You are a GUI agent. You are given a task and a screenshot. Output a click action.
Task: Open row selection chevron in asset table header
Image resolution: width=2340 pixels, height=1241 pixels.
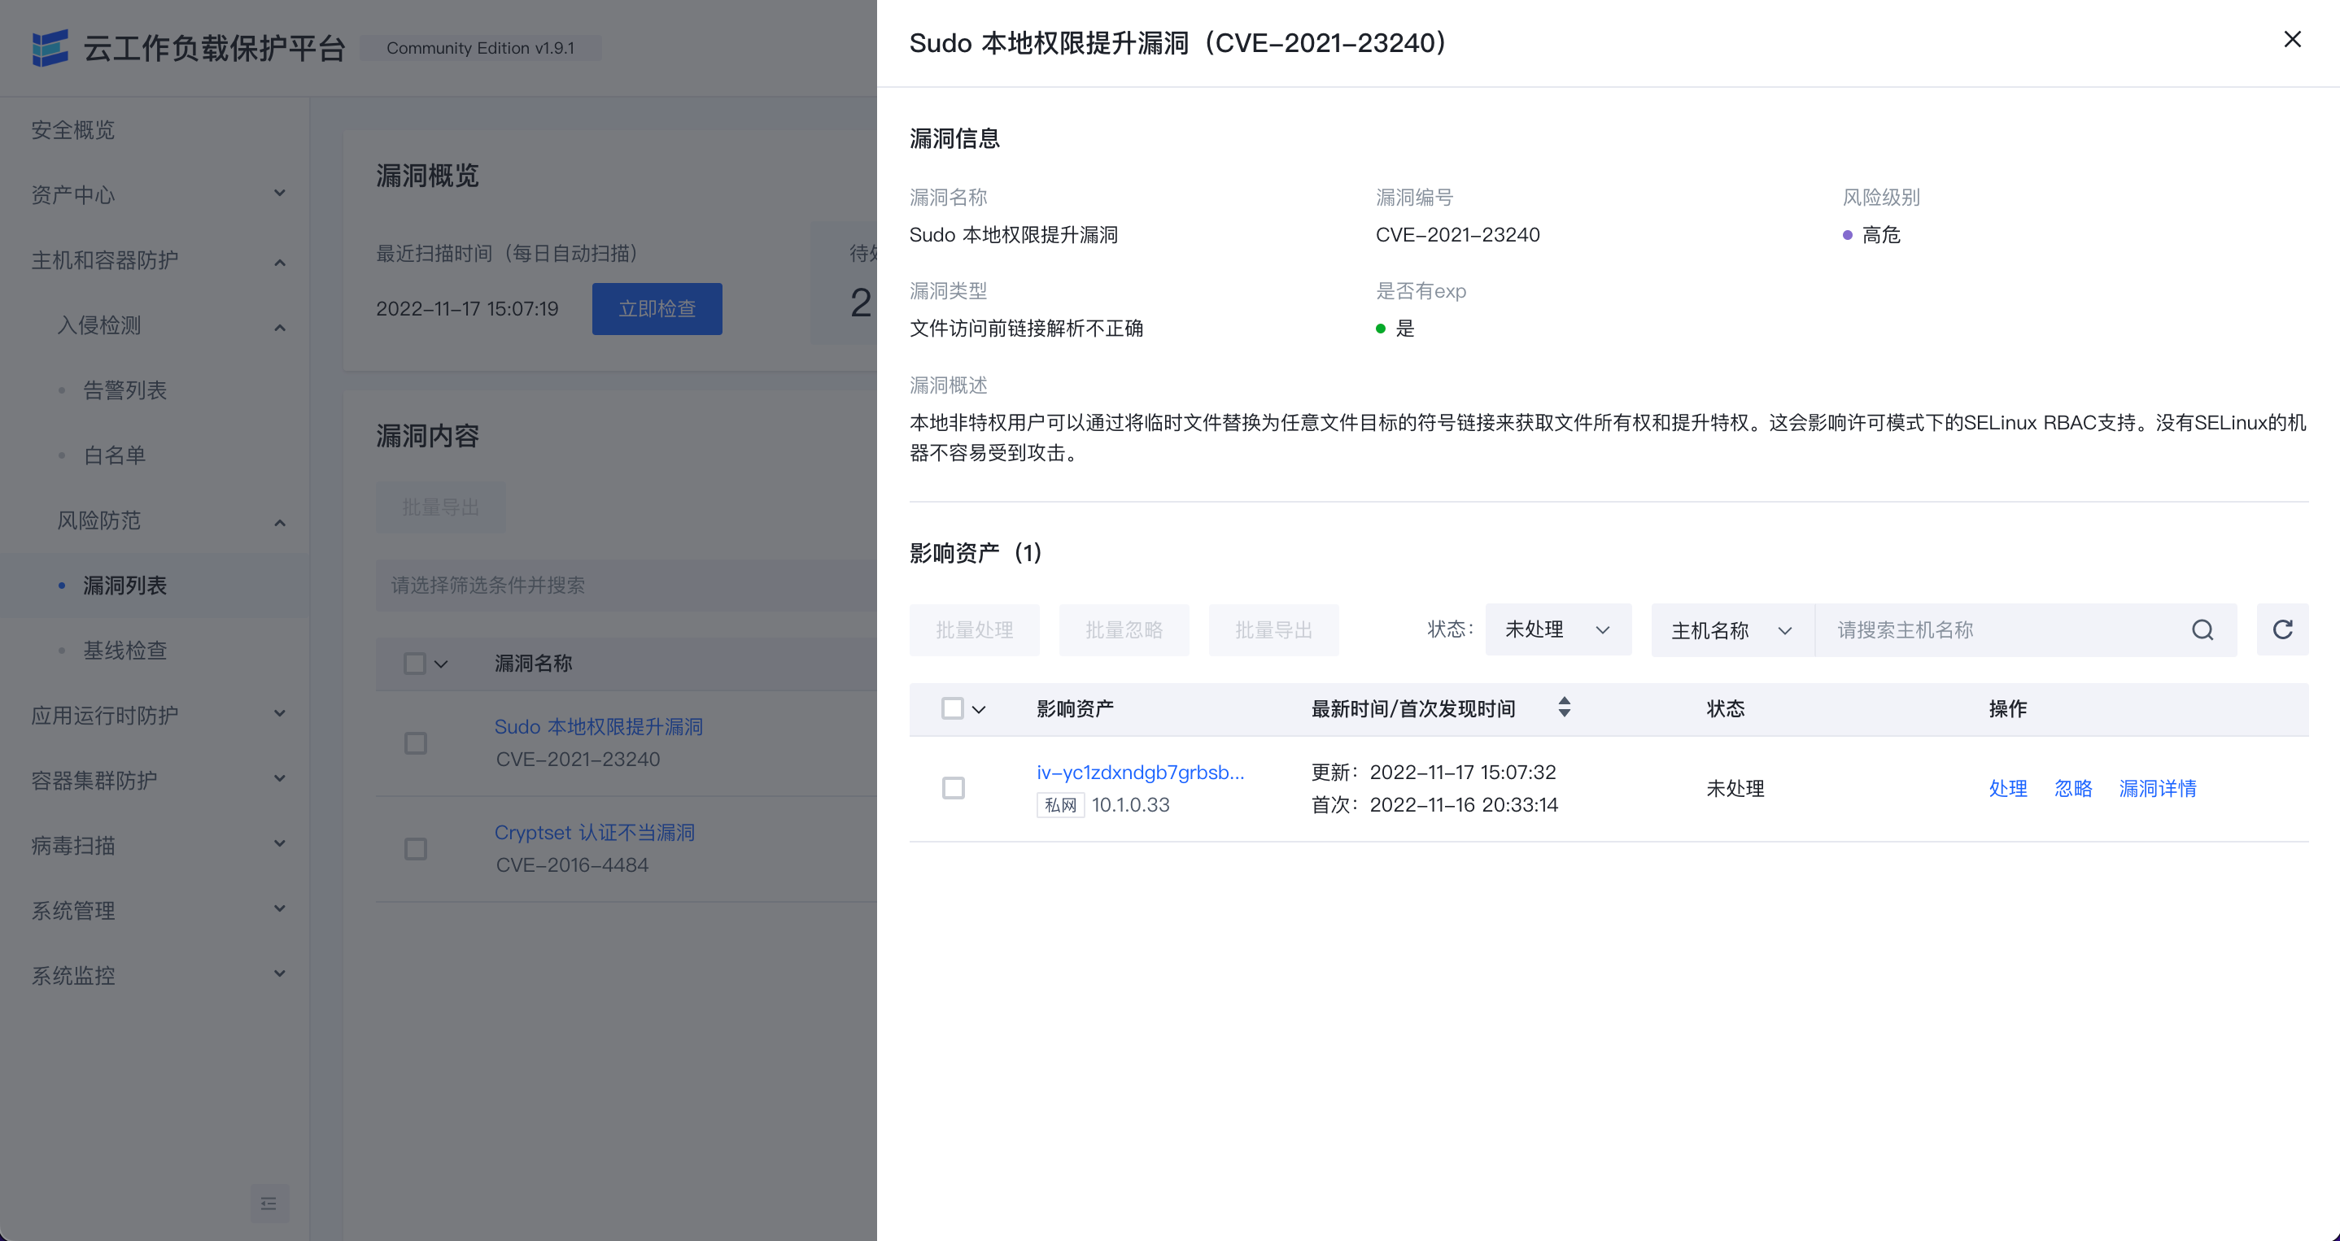978,710
